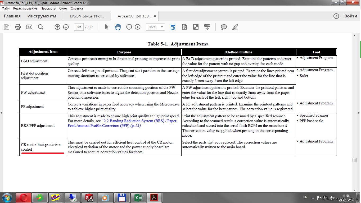
Task: Go to the next page arrow
Action: [66, 27]
